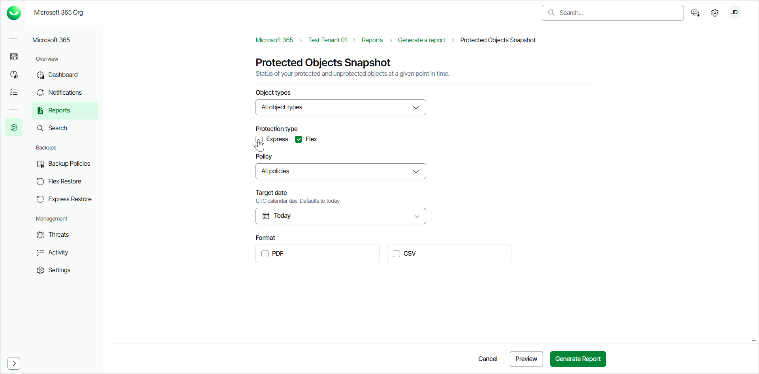Uncheck the Flex protection type checkbox
759x374 pixels.
[299, 139]
